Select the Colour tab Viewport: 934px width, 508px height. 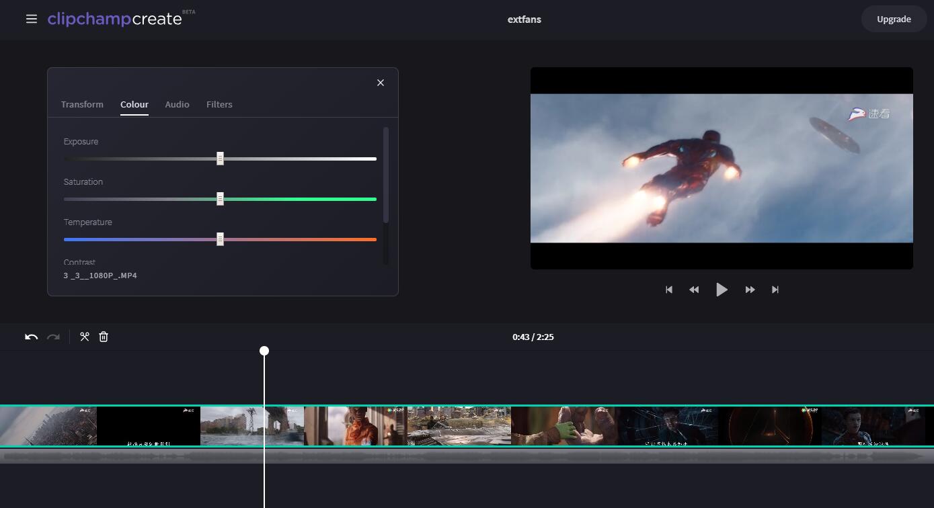(x=134, y=104)
